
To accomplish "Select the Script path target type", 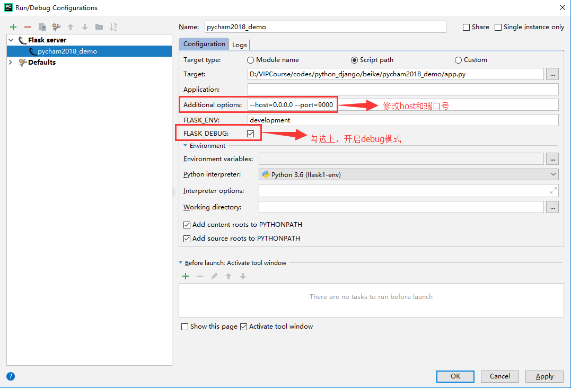I will tap(354, 60).
